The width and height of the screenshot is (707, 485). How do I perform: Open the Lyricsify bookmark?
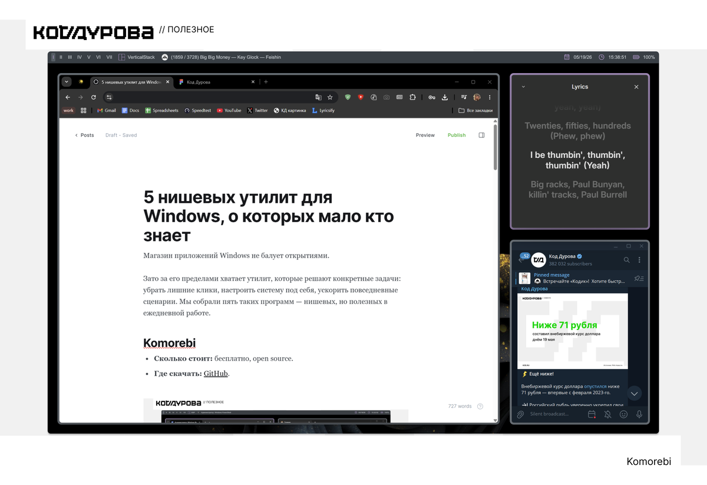(x=323, y=110)
